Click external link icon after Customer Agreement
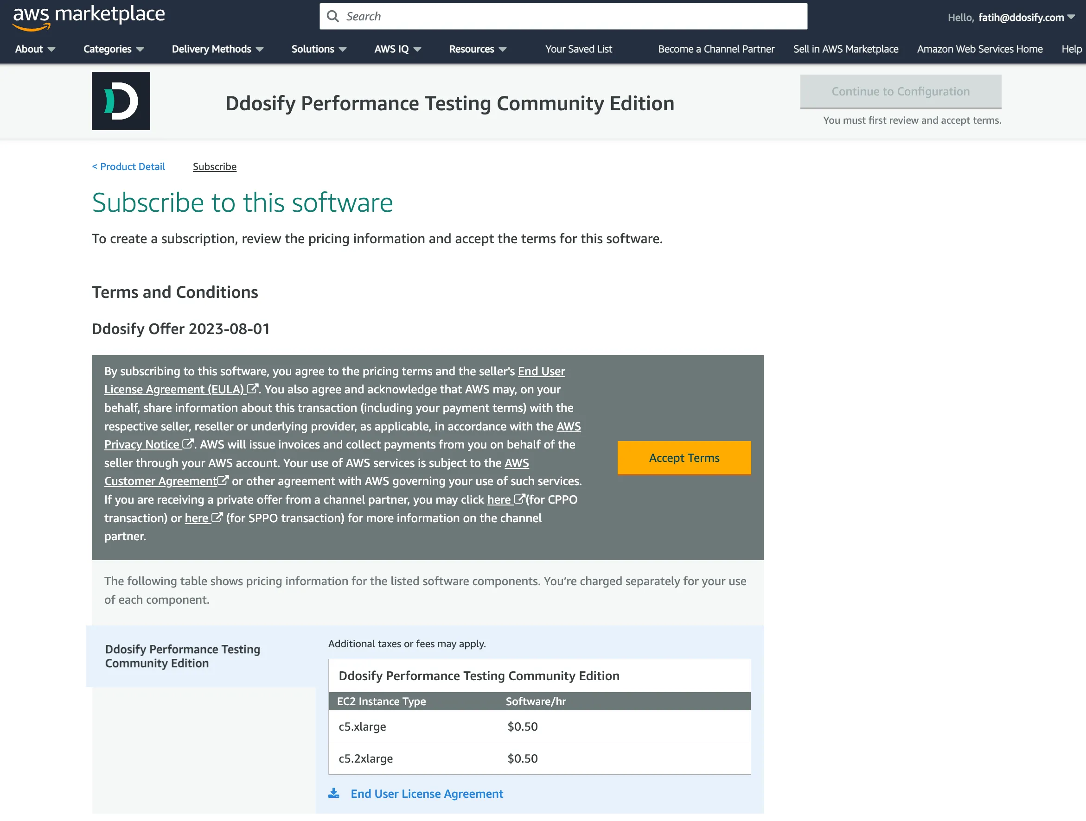Screen dimensions: 1086x821 [x=223, y=480]
